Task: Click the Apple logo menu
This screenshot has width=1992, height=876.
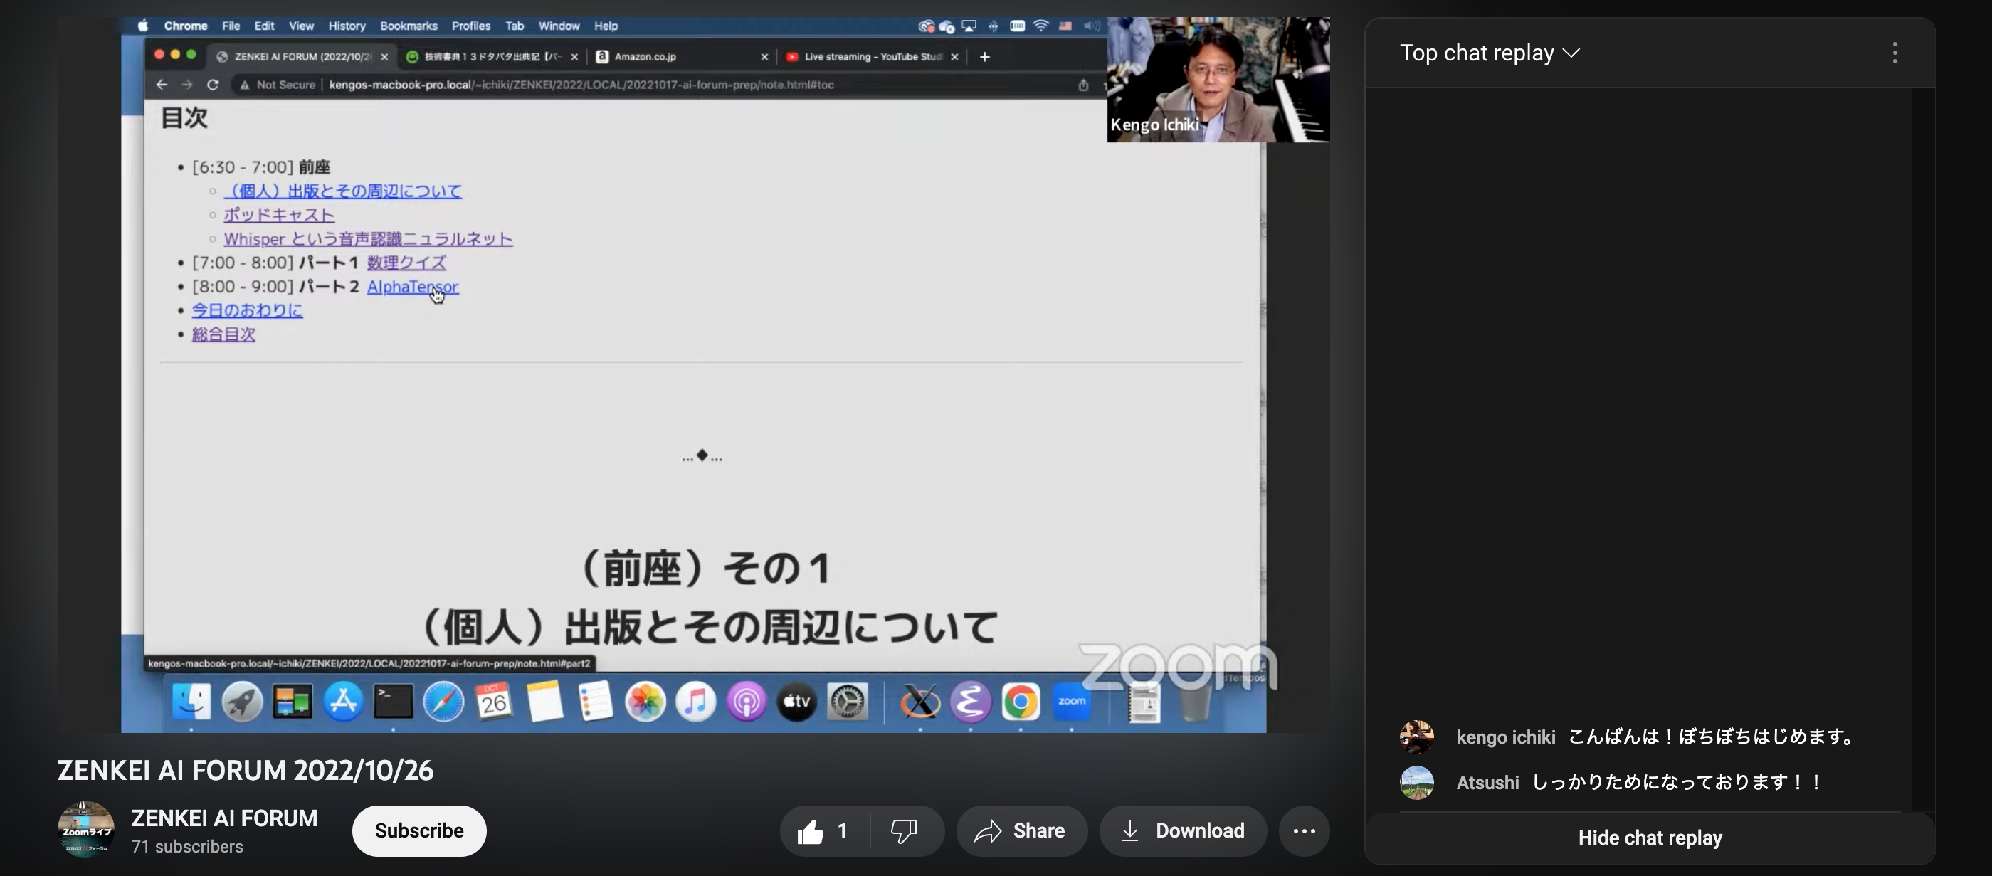Action: (142, 26)
